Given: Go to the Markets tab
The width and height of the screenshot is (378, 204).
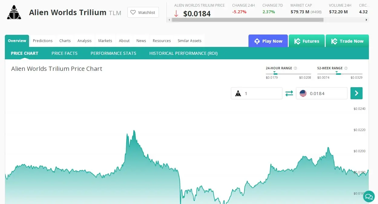Looking at the screenshot, I should pyautogui.click(x=105, y=41).
